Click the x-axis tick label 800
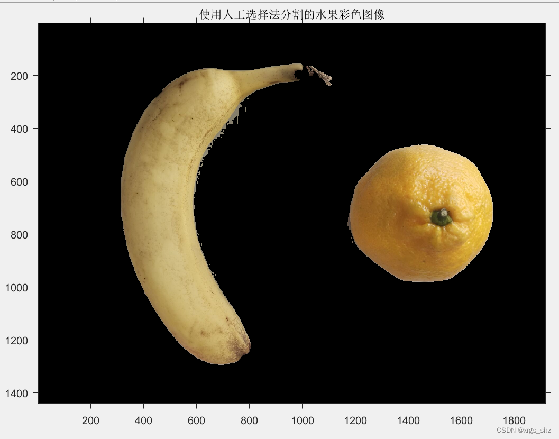This screenshot has width=559, height=439. (x=249, y=420)
